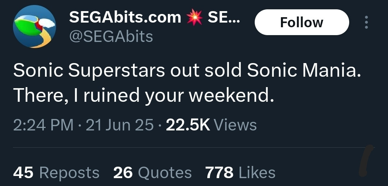
Task: Select the "Sonic Superstars out sold Sonic Mania" line
Action: pos(187,70)
